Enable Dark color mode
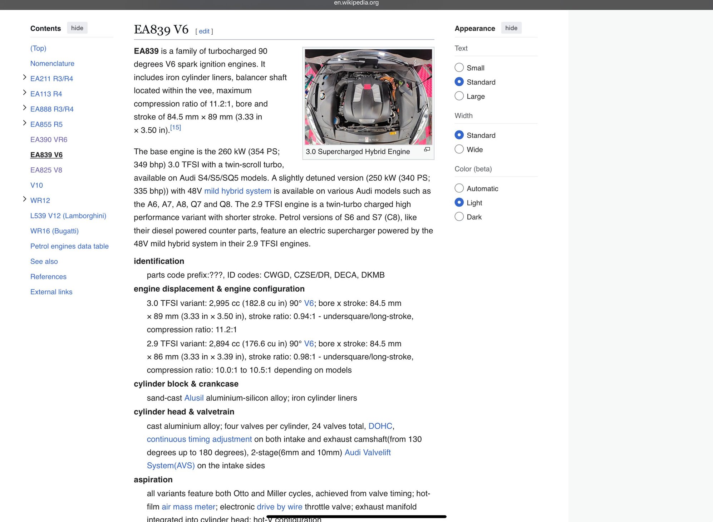Image resolution: width=713 pixels, height=522 pixels. pos(459,216)
